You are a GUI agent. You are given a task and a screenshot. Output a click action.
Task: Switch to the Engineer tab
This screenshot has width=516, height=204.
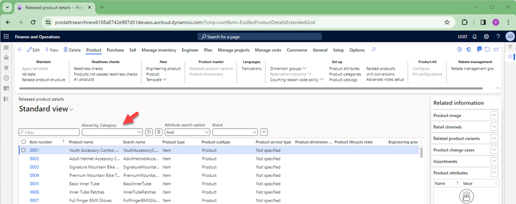click(190, 50)
